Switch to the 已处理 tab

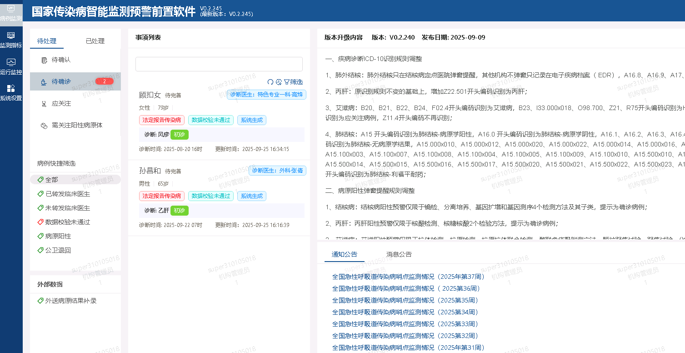click(95, 41)
